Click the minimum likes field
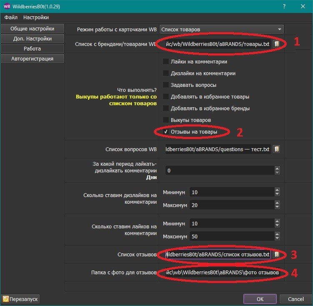 click(232, 223)
